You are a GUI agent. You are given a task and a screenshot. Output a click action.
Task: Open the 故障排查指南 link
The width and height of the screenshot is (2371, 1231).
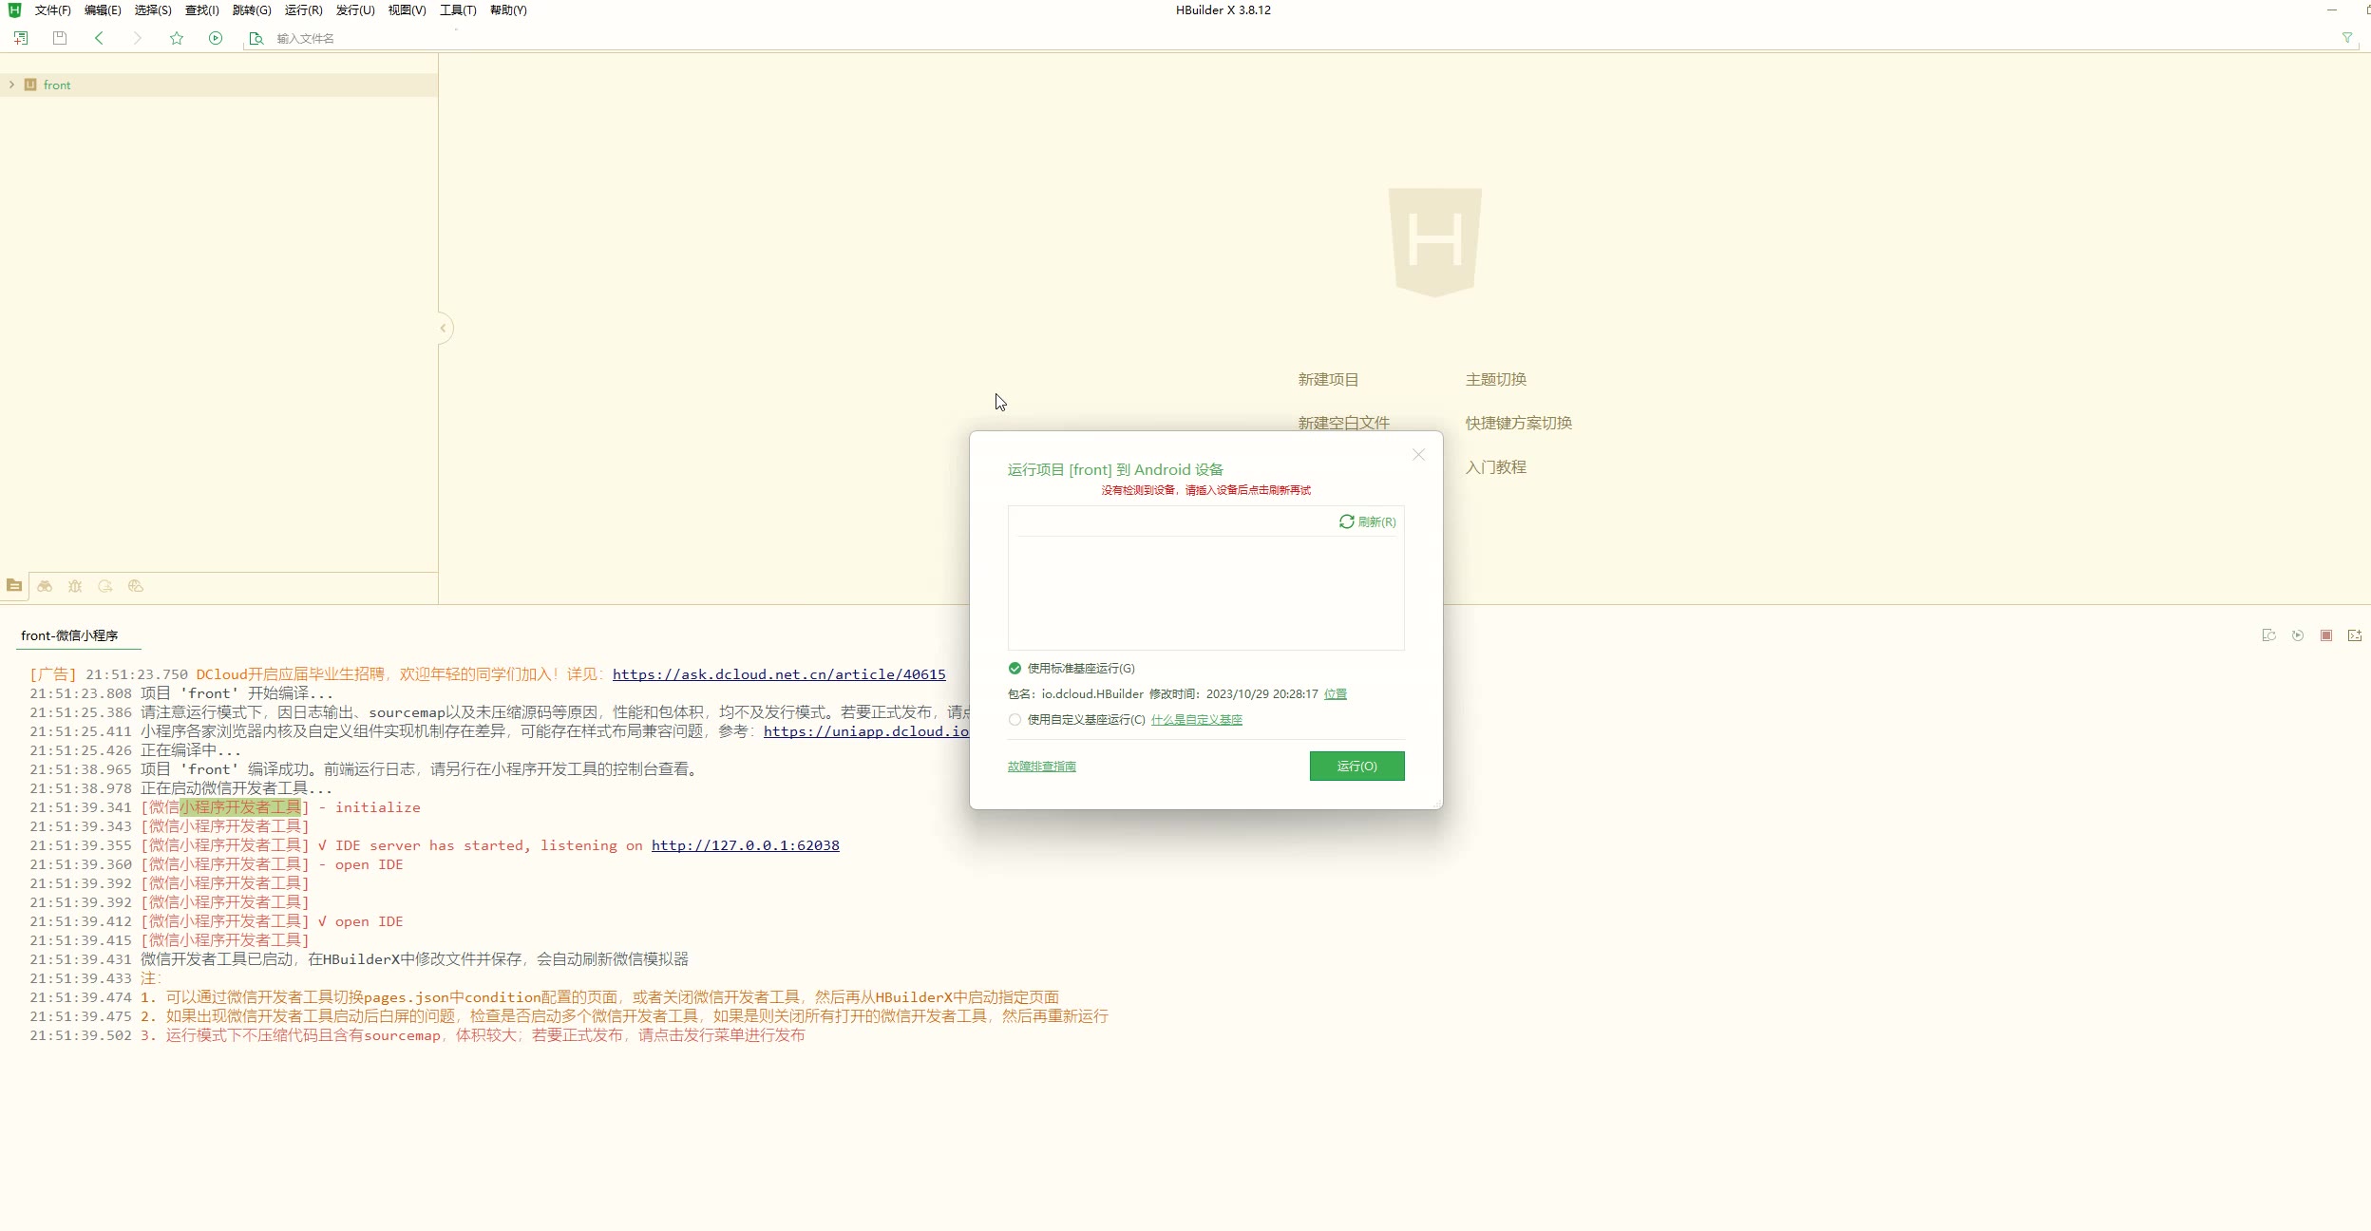pos(1042,767)
